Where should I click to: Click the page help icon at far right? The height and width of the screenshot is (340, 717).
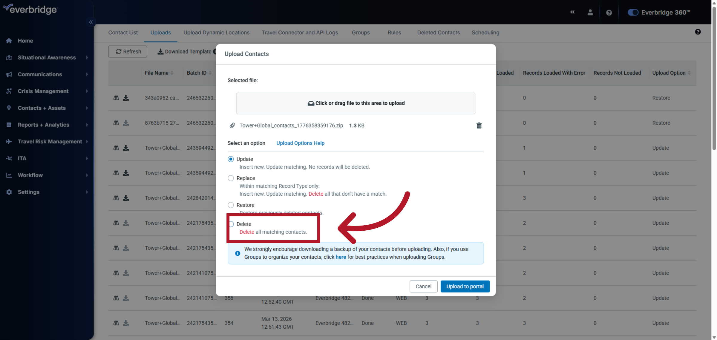[x=698, y=32]
